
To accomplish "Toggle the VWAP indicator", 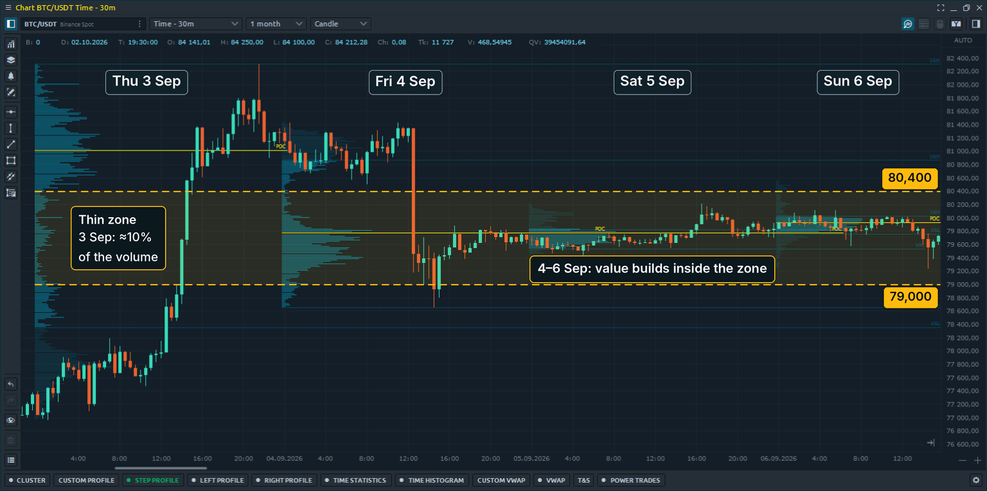I will click(553, 480).
